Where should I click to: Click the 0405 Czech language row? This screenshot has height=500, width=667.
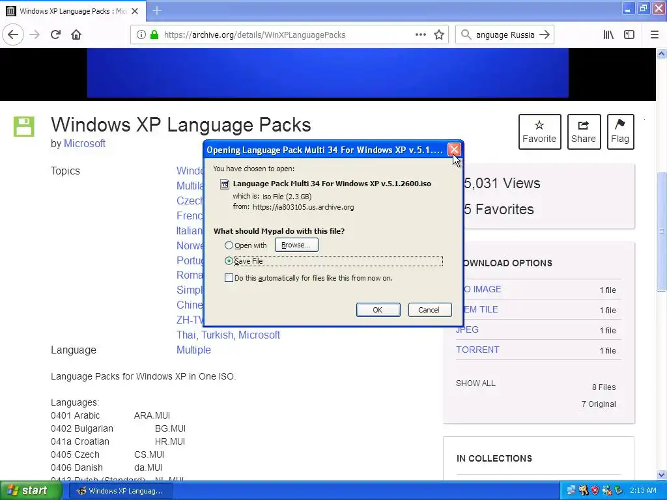click(x=107, y=454)
